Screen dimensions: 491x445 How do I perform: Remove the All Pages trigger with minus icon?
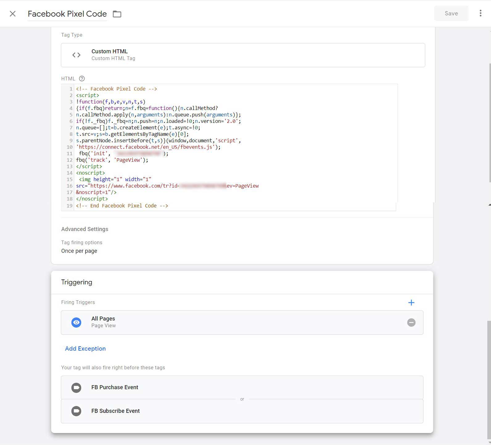411,322
